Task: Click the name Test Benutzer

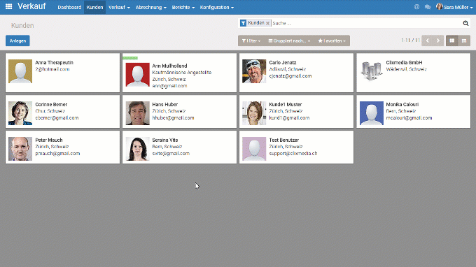Action: [x=283, y=140]
